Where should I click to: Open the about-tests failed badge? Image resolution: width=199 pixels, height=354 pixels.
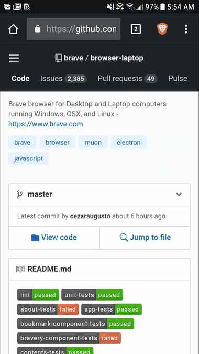click(x=48, y=309)
